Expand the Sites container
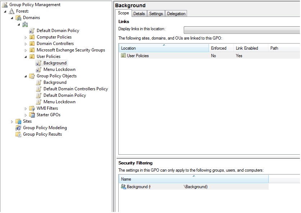This screenshot has width=301, height=213. click(12, 121)
